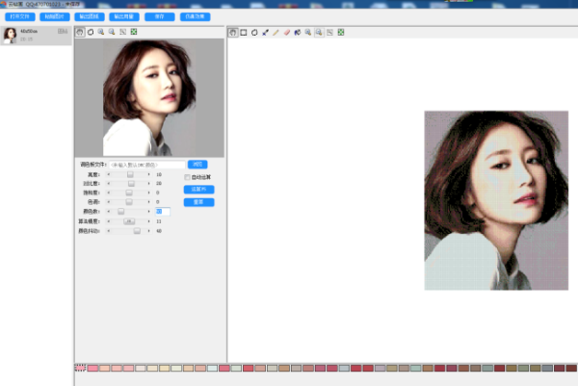
Task: Click right arrow of the color dithering slider
Action: (x=149, y=231)
